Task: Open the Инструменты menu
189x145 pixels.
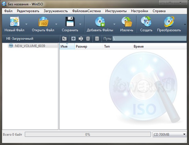Action: (x=116, y=11)
